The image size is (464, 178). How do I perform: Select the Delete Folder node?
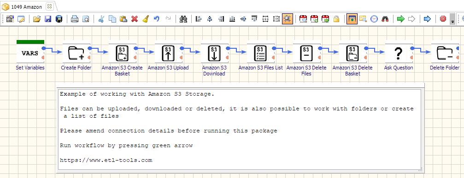(x=445, y=53)
